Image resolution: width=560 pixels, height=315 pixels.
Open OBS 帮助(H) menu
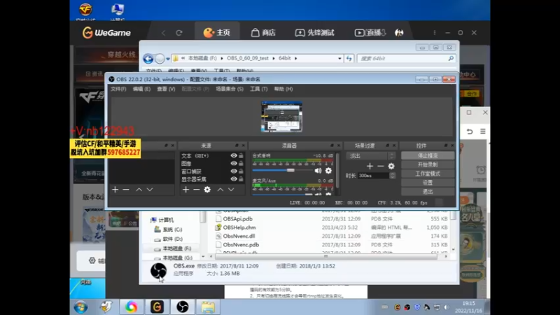coord(283,89)
